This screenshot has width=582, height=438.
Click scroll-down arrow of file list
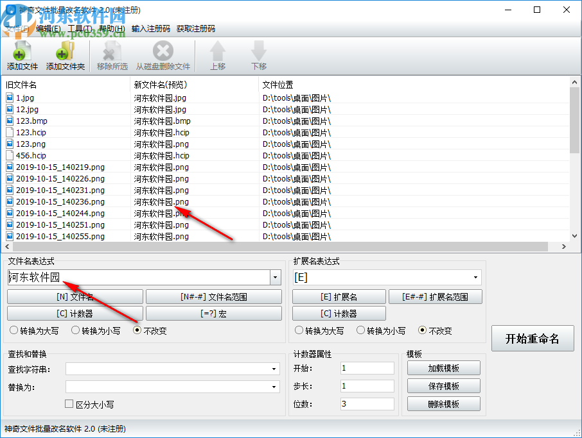point(574,236)
